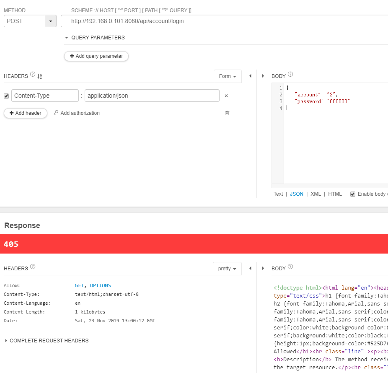Image resolution: width=388 pixels, height=373 pixels.
Task: Edit the application/json header value field
Action: 152,96
